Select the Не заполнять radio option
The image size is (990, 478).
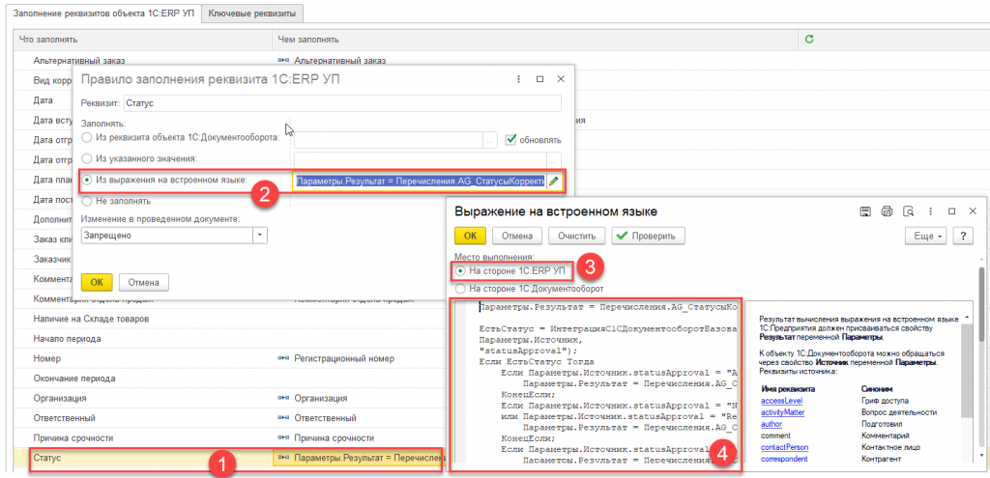pos(87,201)
